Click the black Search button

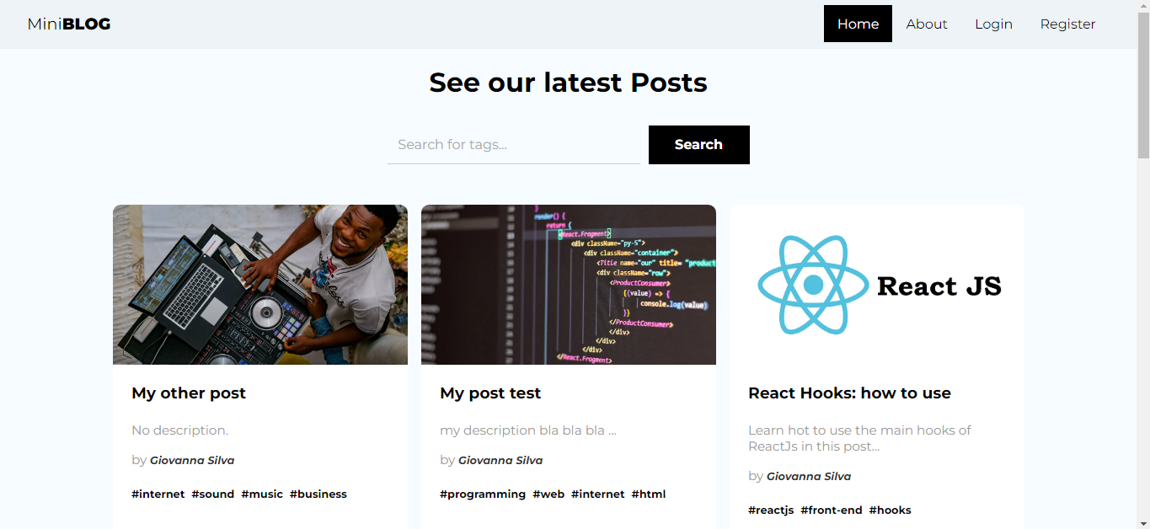pos(699,145)
